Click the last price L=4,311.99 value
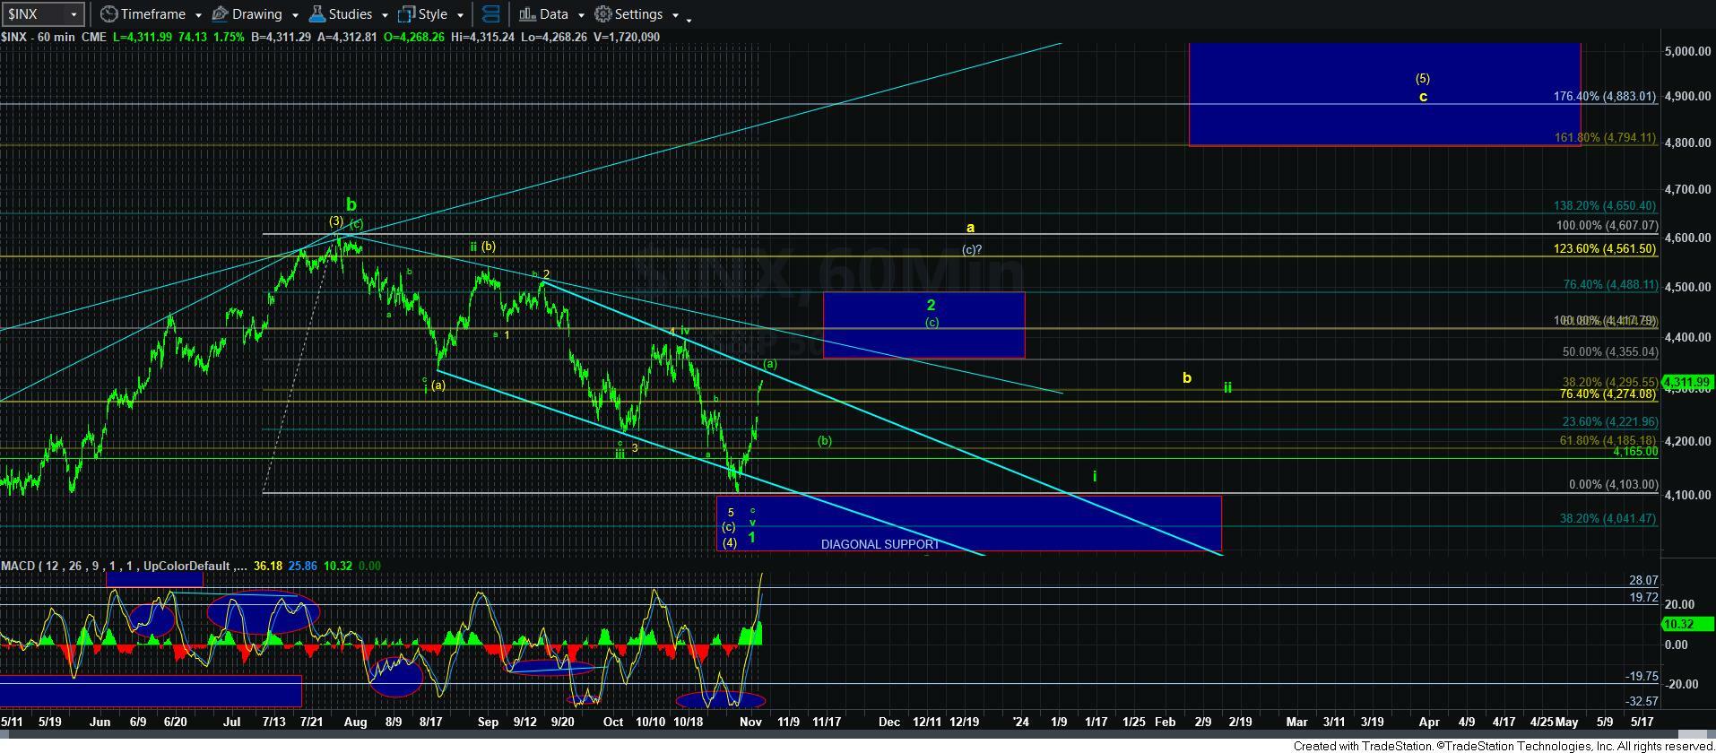This screenshot has width=1716, height=753. pos(142,37)
